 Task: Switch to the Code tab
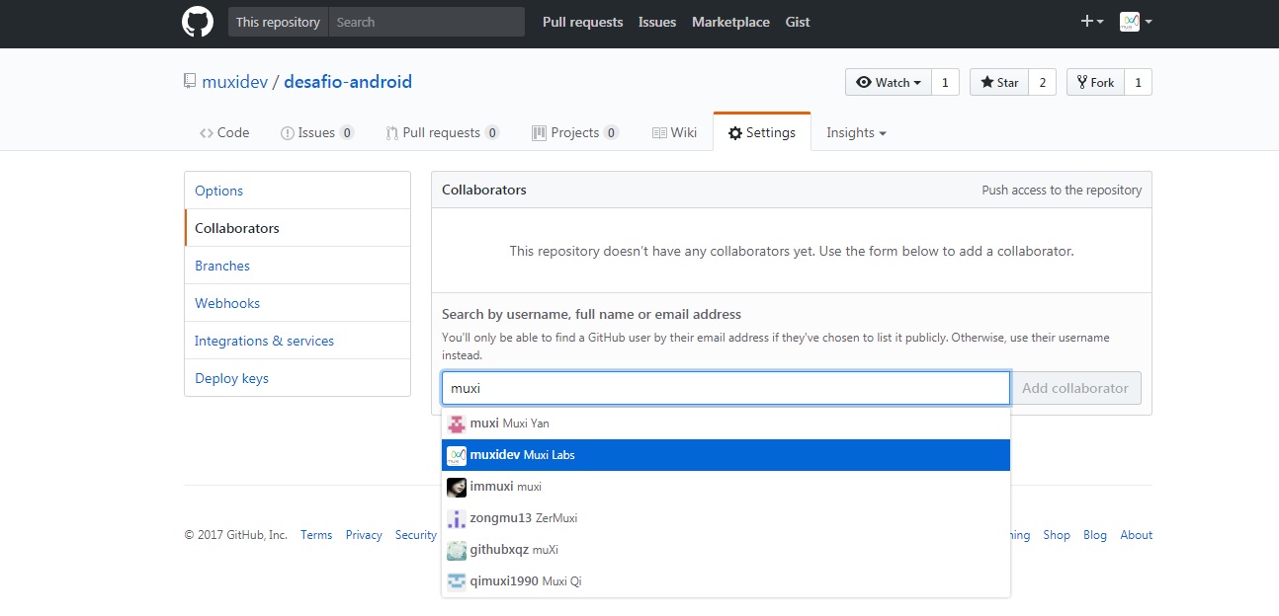pyautogui.click(x=224, y=132)
